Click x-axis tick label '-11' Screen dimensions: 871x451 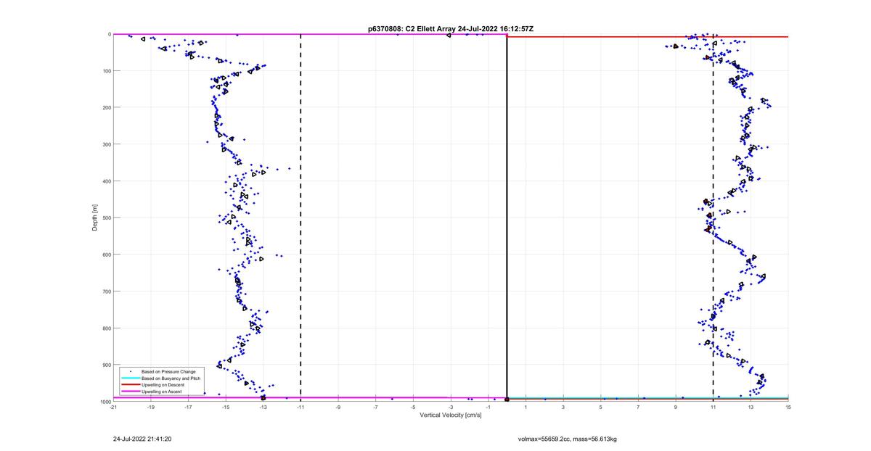(300, 407)
